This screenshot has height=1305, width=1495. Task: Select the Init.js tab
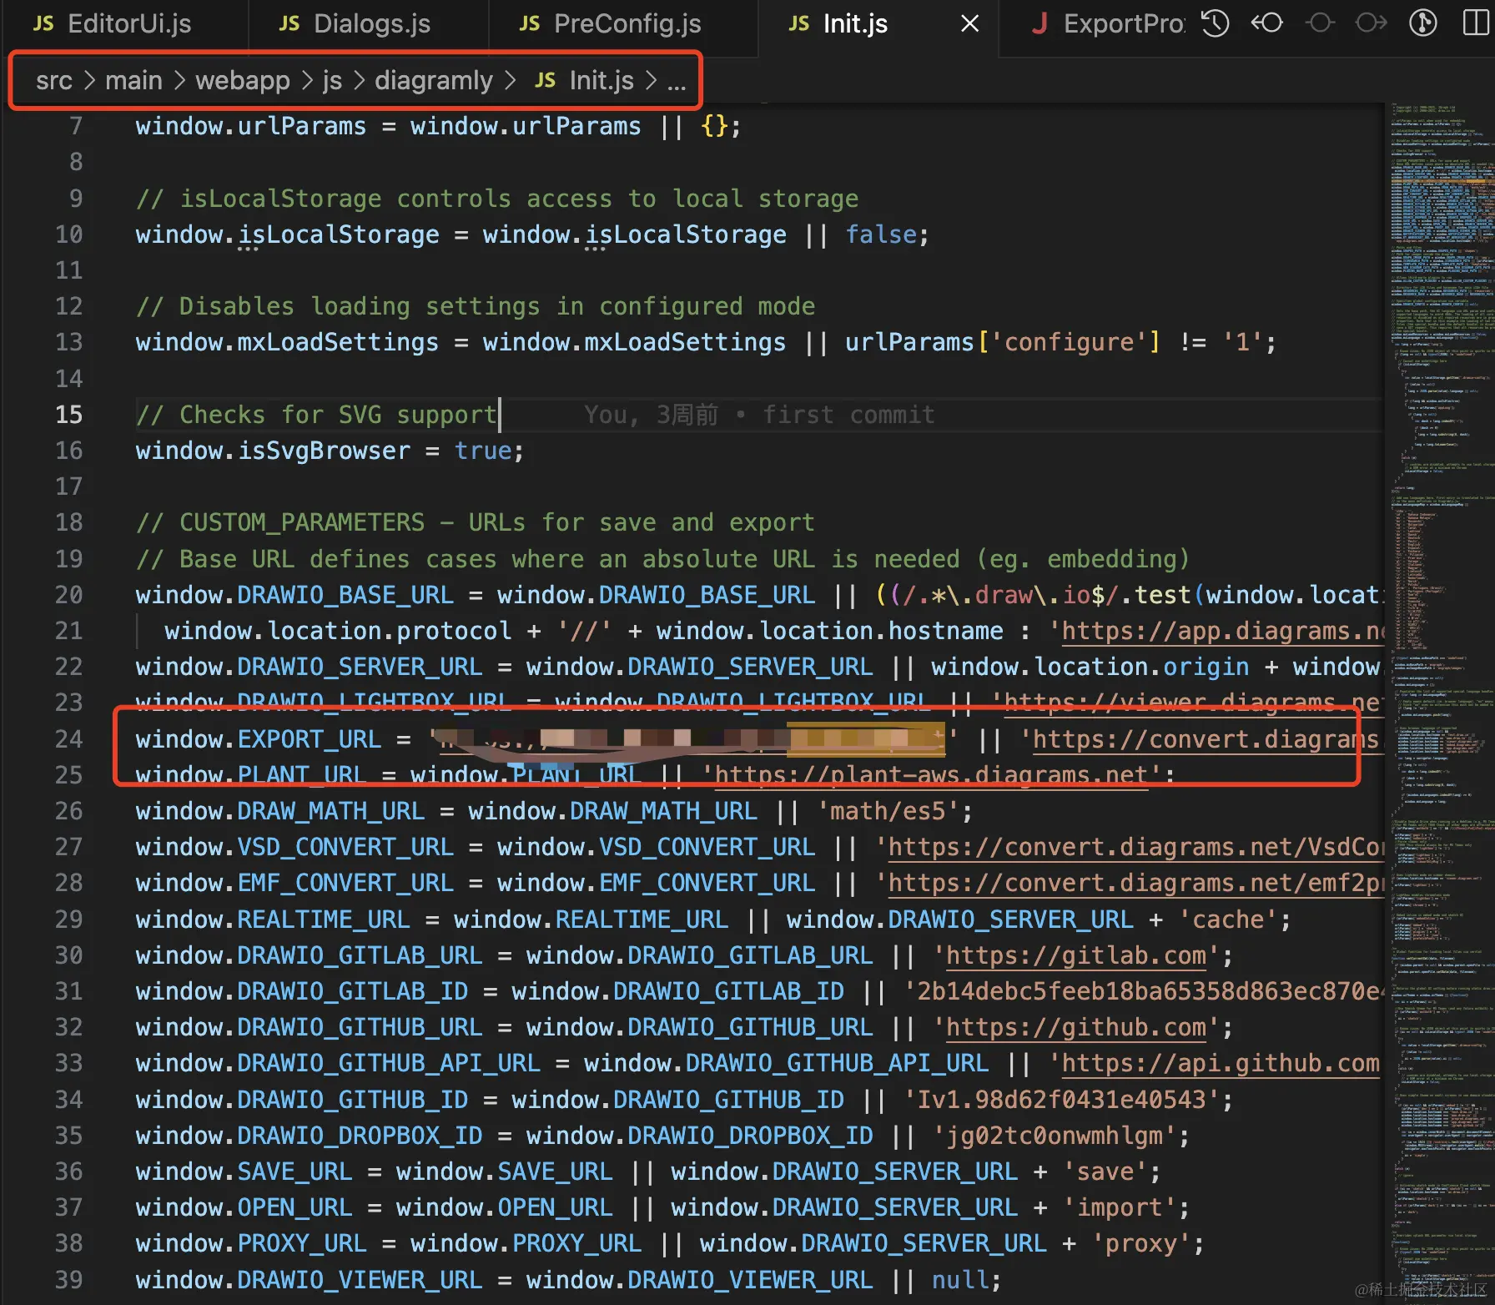[855, 24]
